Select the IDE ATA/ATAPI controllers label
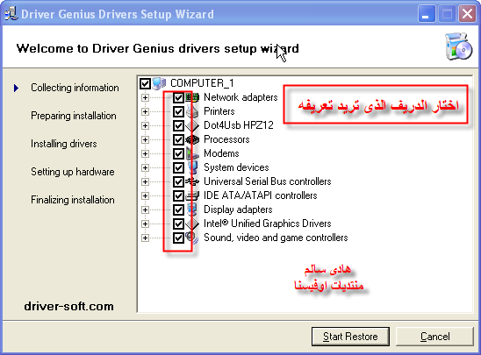 pos(260,195)
